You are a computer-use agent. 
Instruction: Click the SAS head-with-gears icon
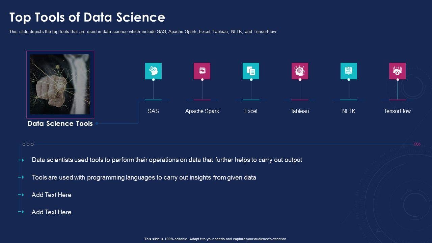coord(153,71)
